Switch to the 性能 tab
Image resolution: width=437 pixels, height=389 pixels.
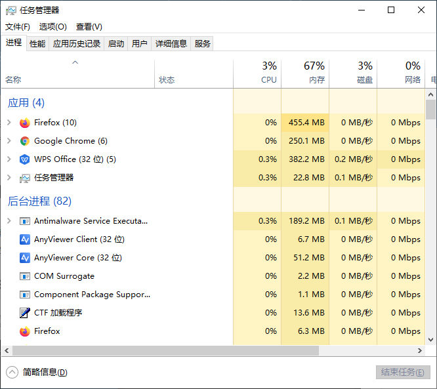coord(37,44)
